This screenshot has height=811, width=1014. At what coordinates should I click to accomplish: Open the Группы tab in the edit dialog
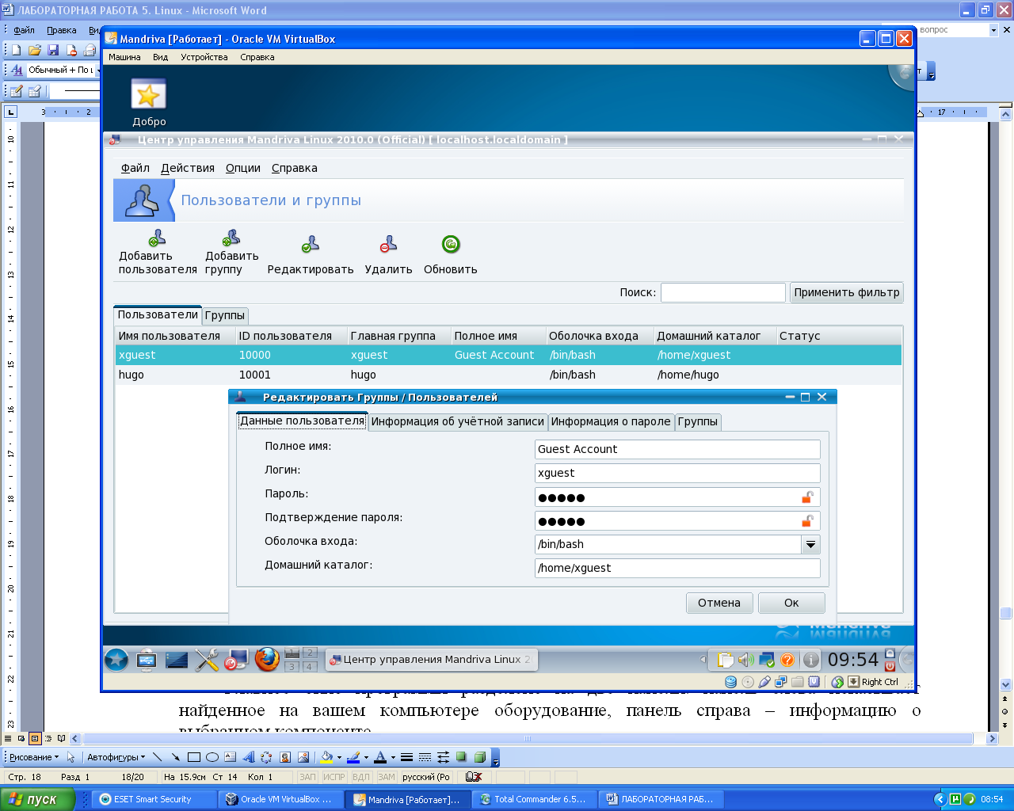point(698,421)
